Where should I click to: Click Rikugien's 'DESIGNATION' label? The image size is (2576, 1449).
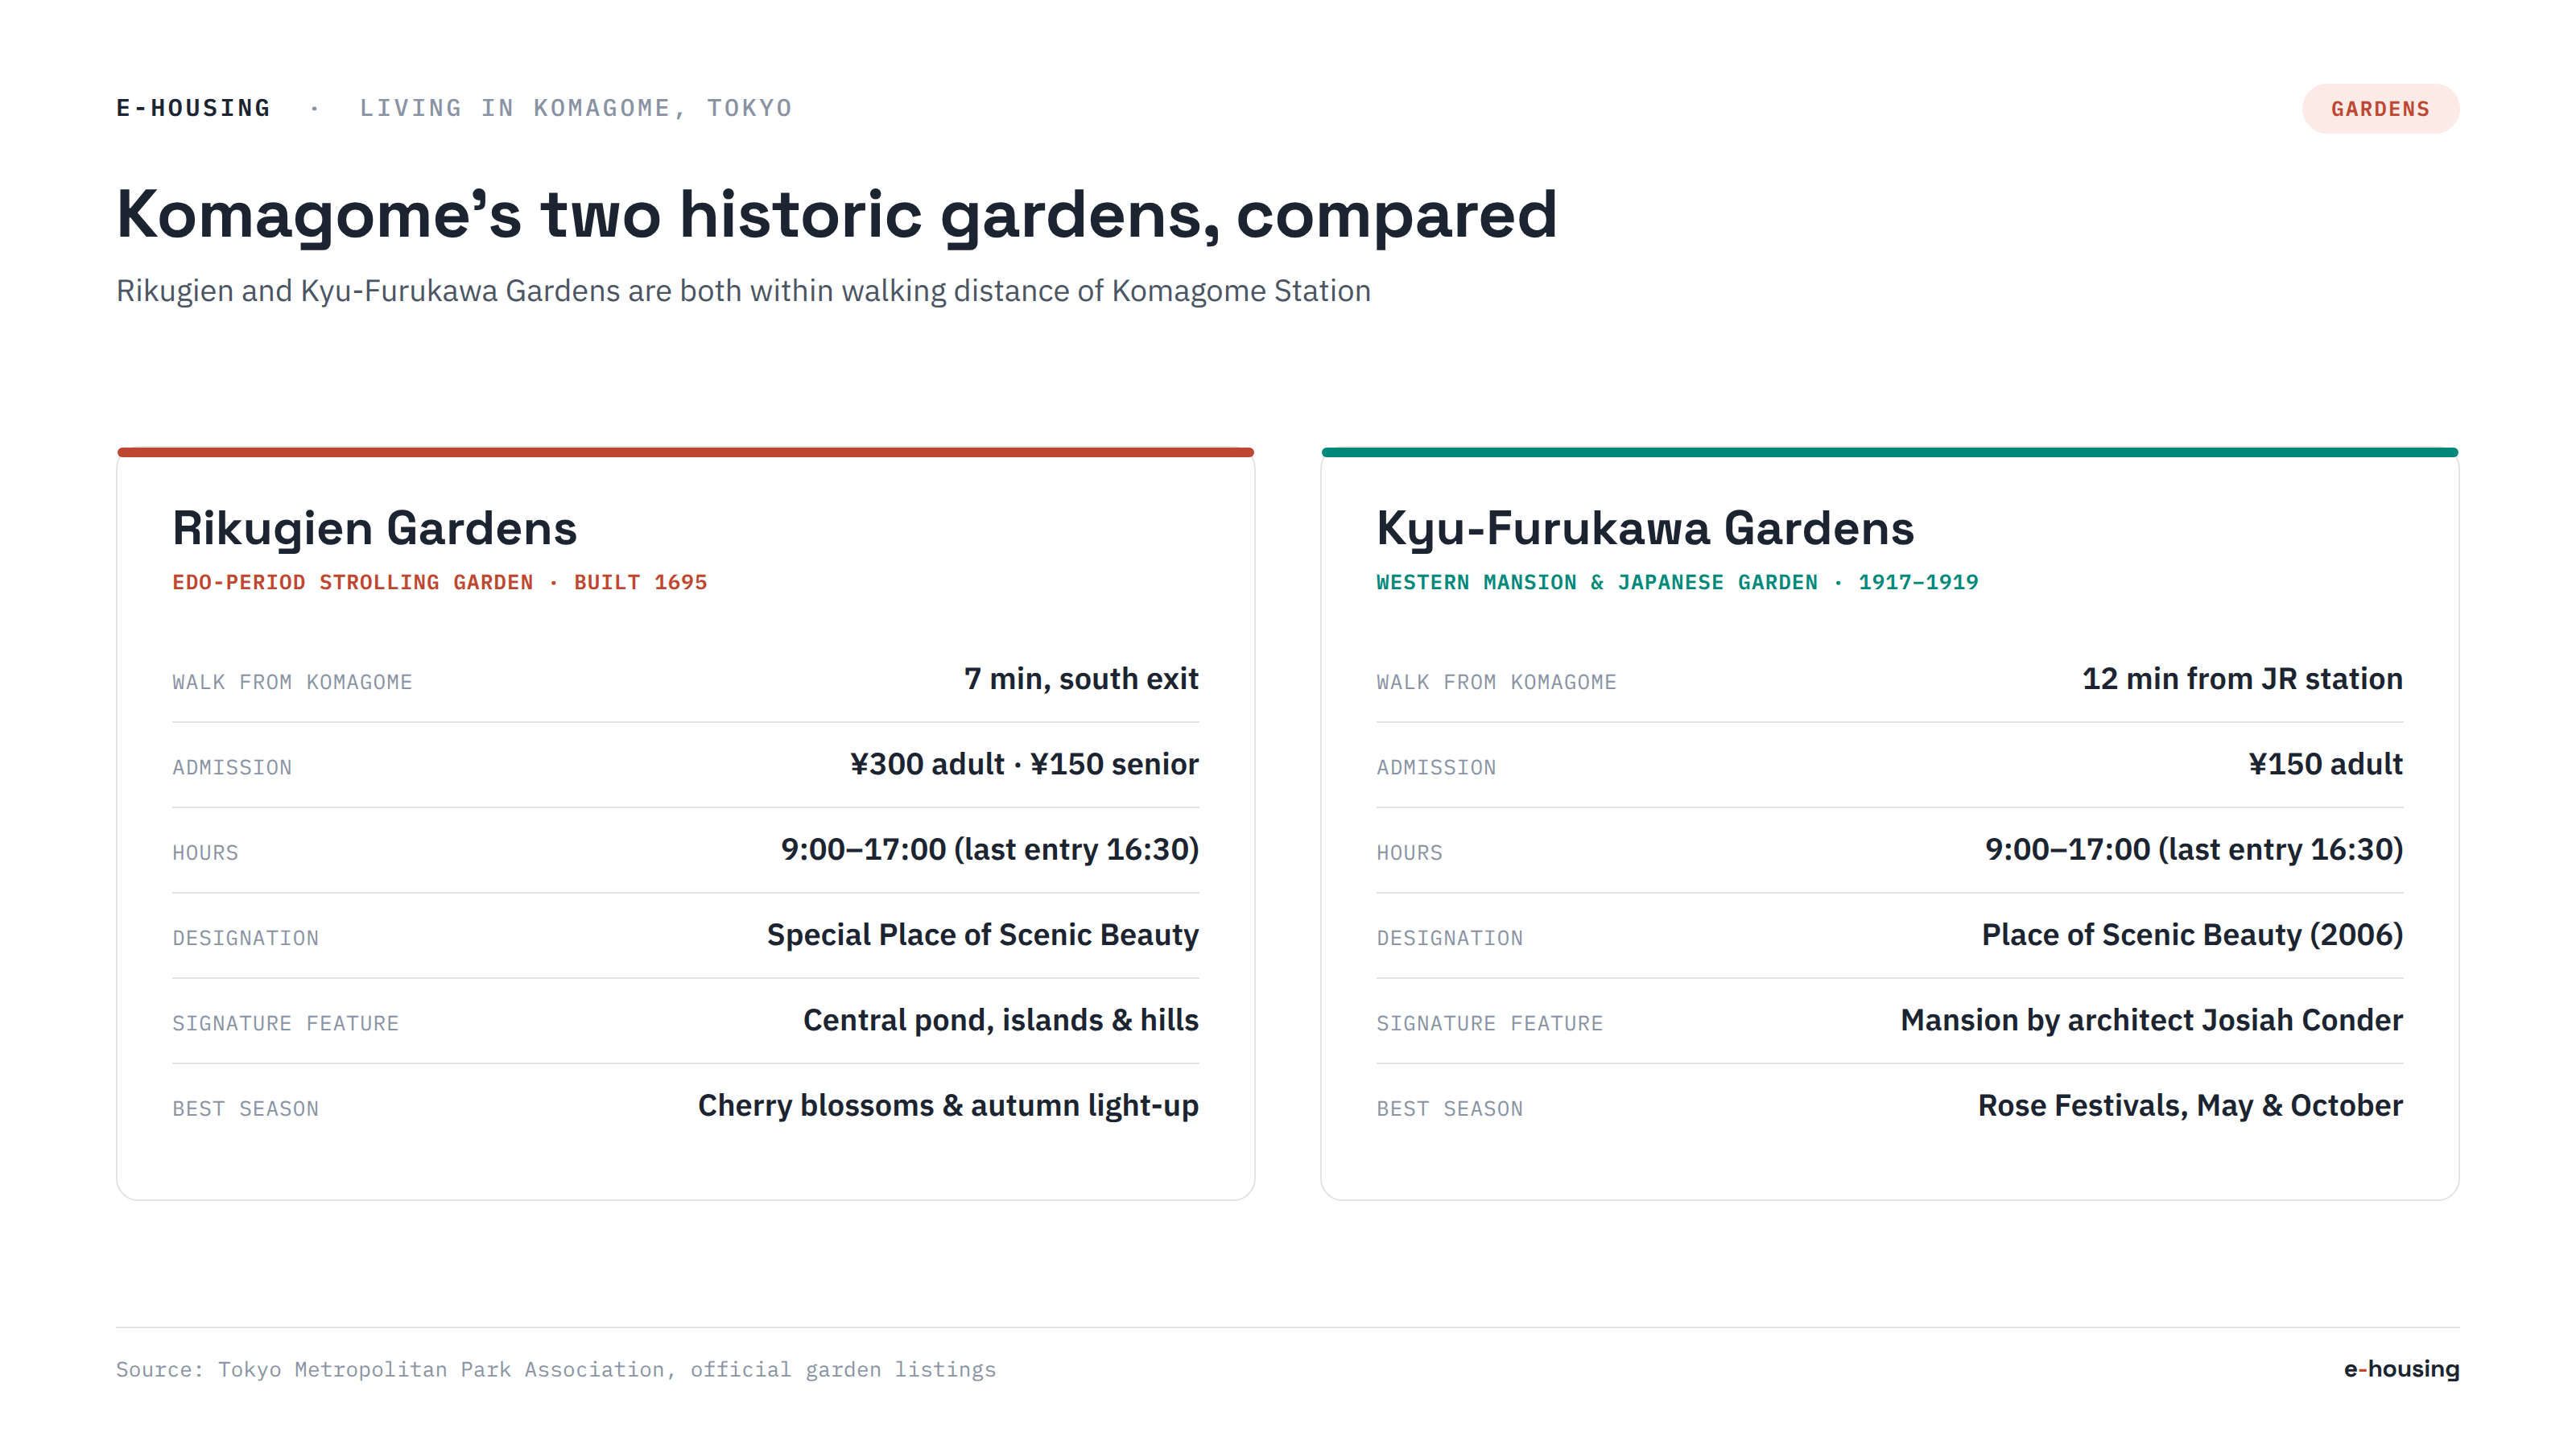pyautogui.click(x=246, y=938)
